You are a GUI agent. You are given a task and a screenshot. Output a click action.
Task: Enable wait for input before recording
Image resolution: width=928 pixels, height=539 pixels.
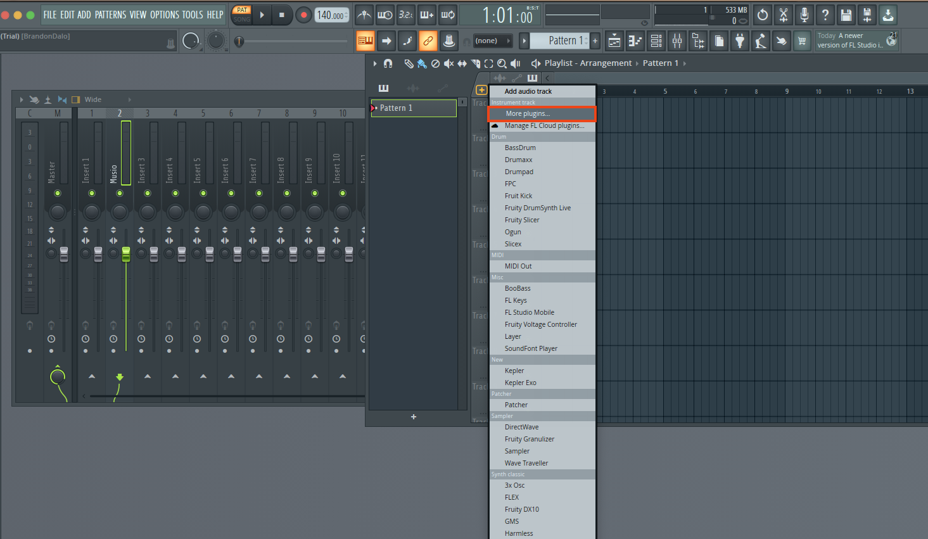[385, 15]
